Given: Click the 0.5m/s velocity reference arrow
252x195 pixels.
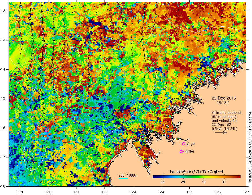Looking at the screenshot, I should tap(221, 132).
